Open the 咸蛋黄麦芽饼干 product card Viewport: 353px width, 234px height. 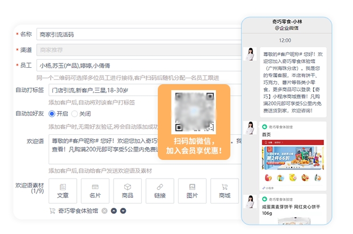pos(293,209)
